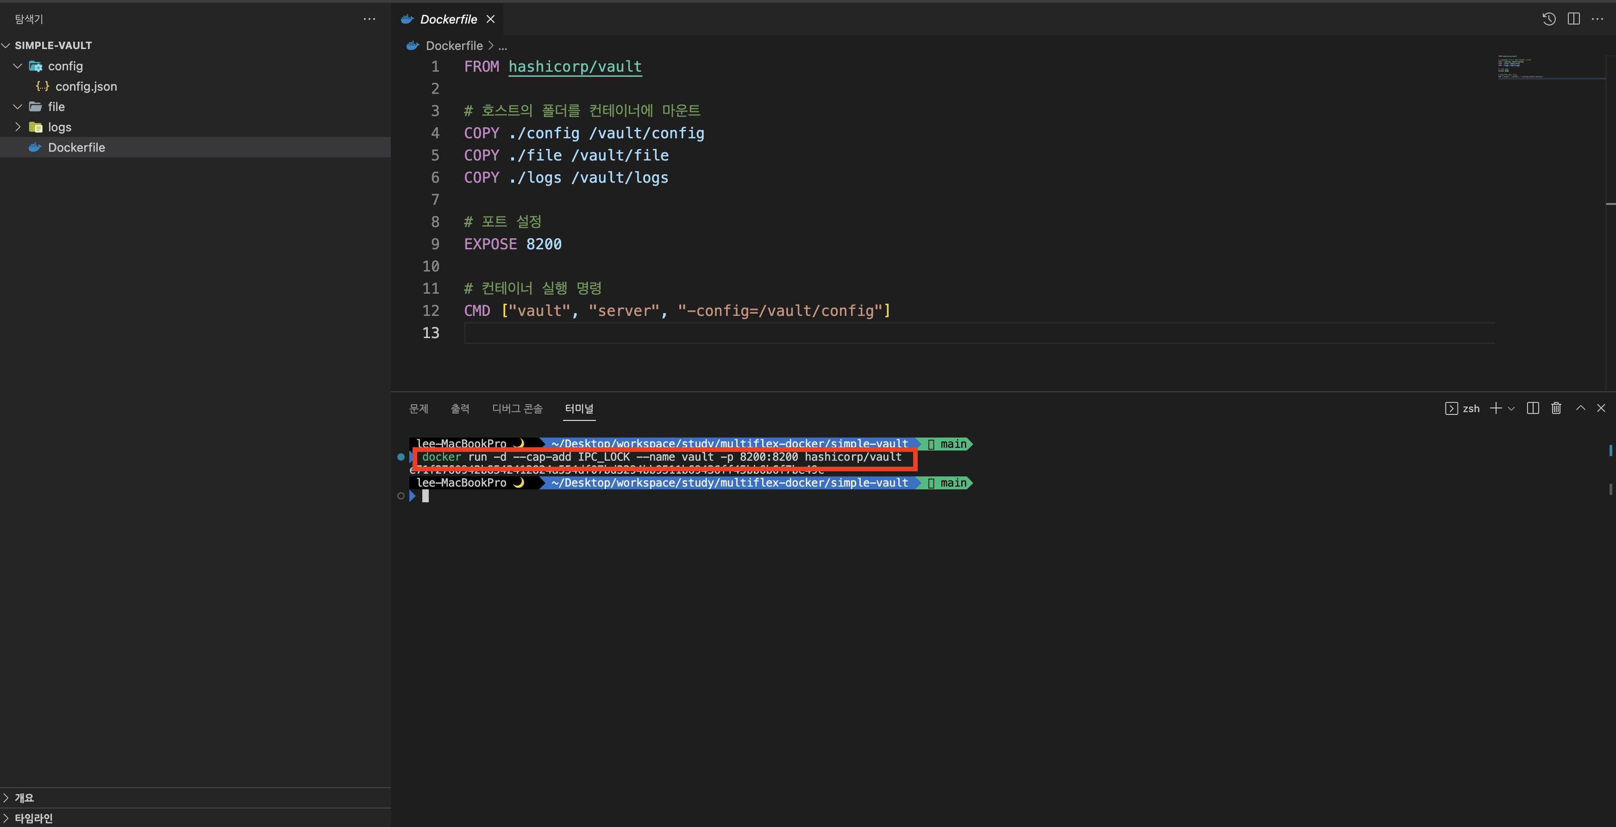Open the explorer panel ellipsis menu
The height and width of the screenshot is (827, 1616).
(369, 19)
